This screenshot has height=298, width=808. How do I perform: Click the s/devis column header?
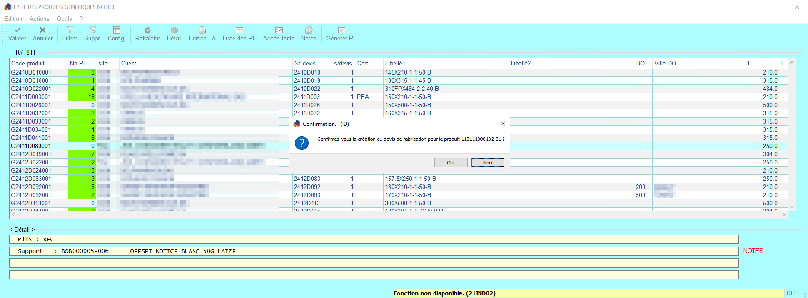(x=343, y=63)
